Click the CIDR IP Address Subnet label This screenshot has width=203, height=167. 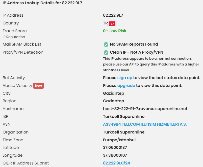(x=26, y=163)
